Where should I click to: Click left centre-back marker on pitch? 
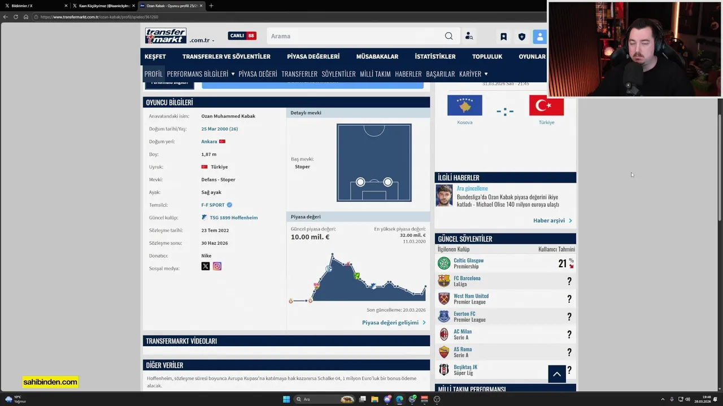(x=360, y=182)
